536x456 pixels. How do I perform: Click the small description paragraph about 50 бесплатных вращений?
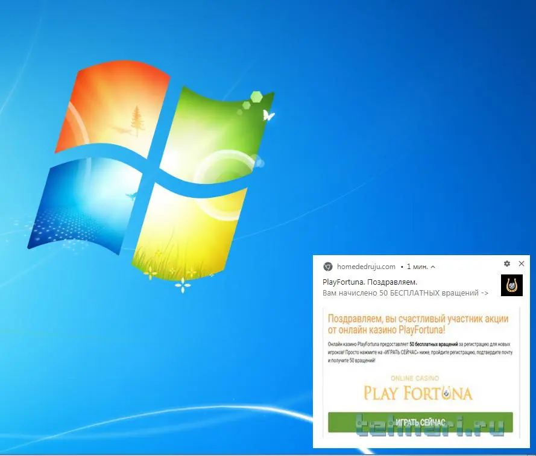tap(420, 352)
